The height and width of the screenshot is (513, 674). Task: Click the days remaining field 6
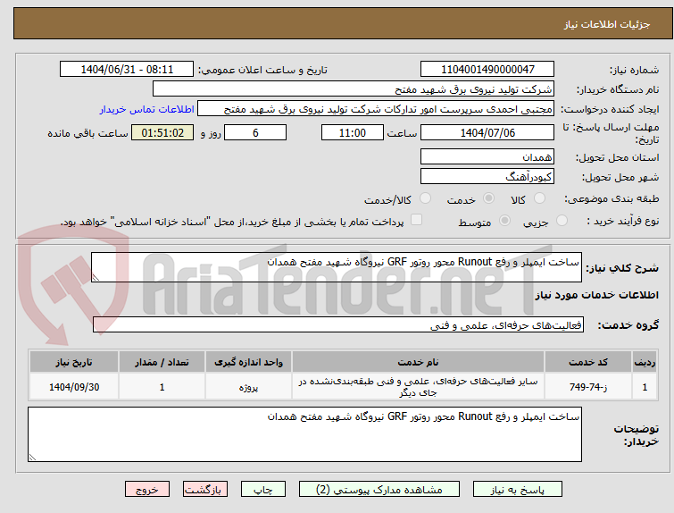pyautogui.click(x=255, y=132)
